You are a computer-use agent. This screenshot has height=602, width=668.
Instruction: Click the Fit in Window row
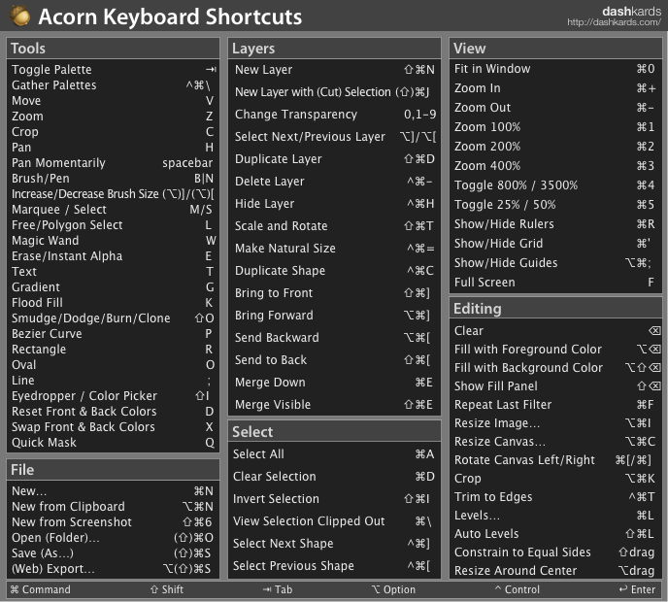pyautogui.click(x=555, y=69)
